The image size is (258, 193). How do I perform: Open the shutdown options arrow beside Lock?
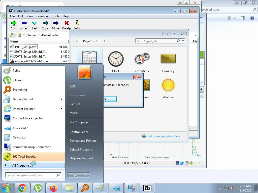click(87, 175)
